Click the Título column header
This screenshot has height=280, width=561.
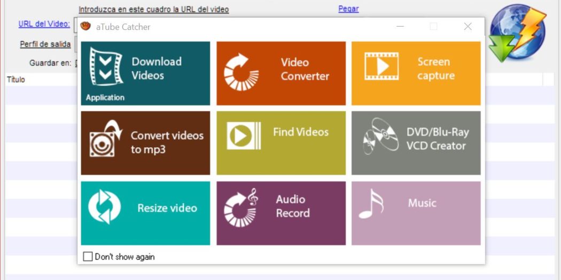[x=16, y=79]
